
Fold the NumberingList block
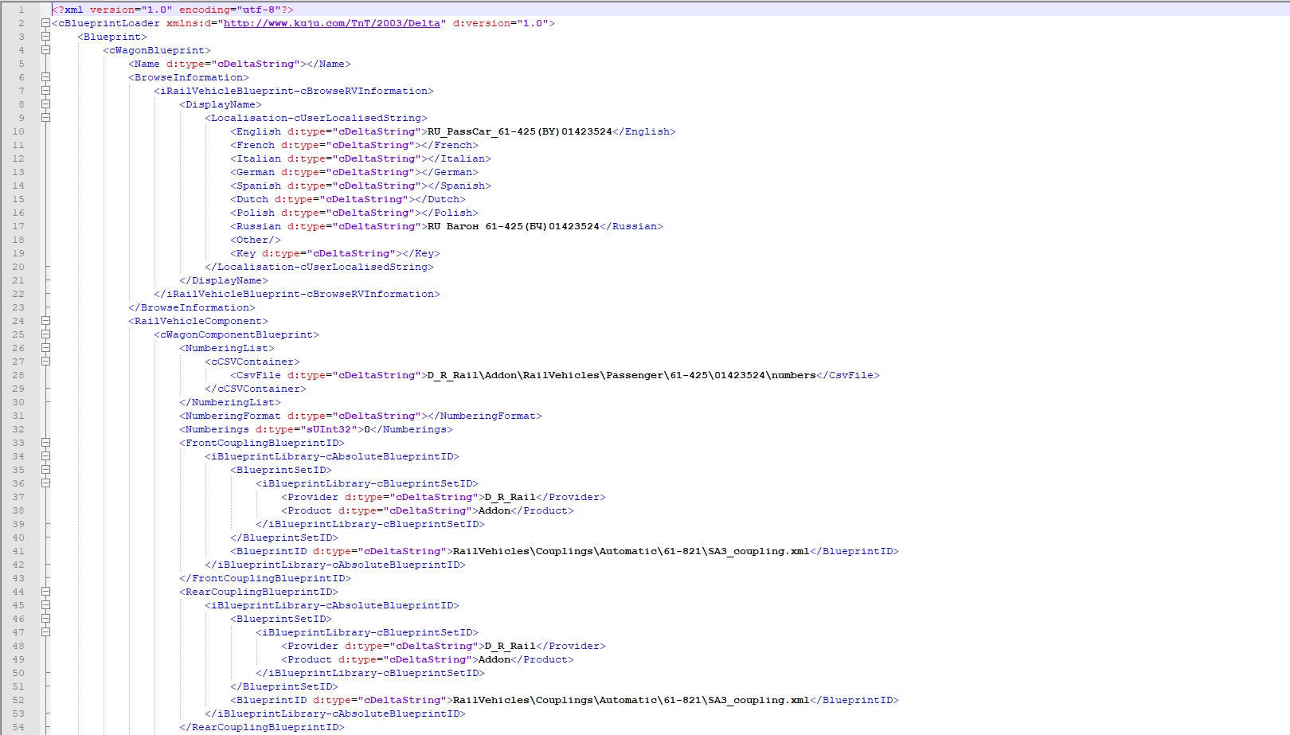coord(46,348)
